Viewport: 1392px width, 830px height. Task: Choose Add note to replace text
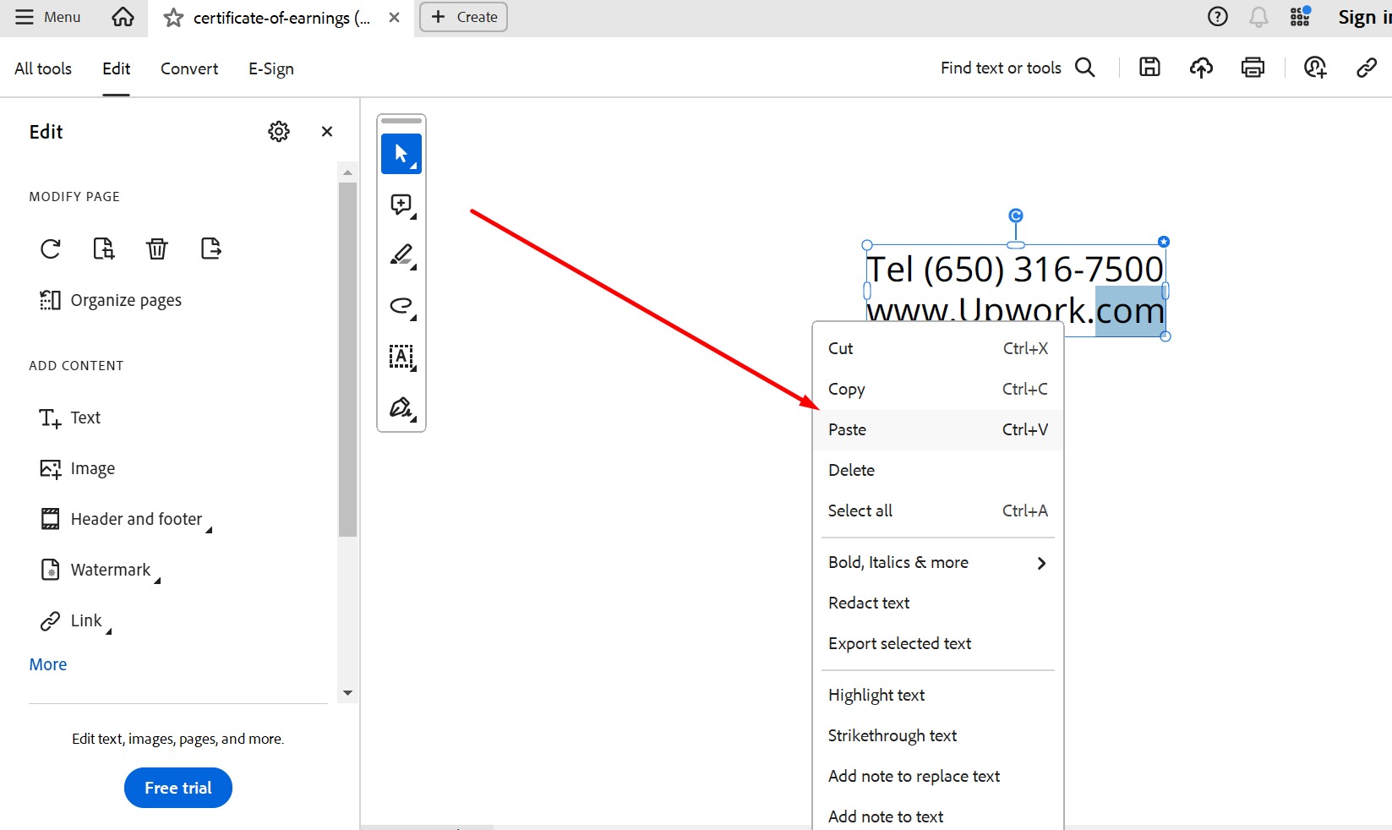point(938,776)
